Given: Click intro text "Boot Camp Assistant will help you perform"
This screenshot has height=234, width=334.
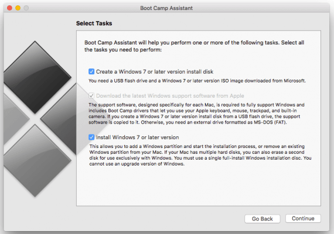Looking at the screenshot, I should click(x=194, y=46).
